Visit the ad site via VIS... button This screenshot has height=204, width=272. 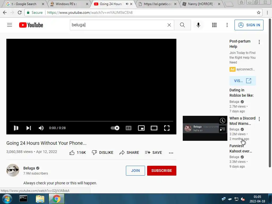coord(243,81)
